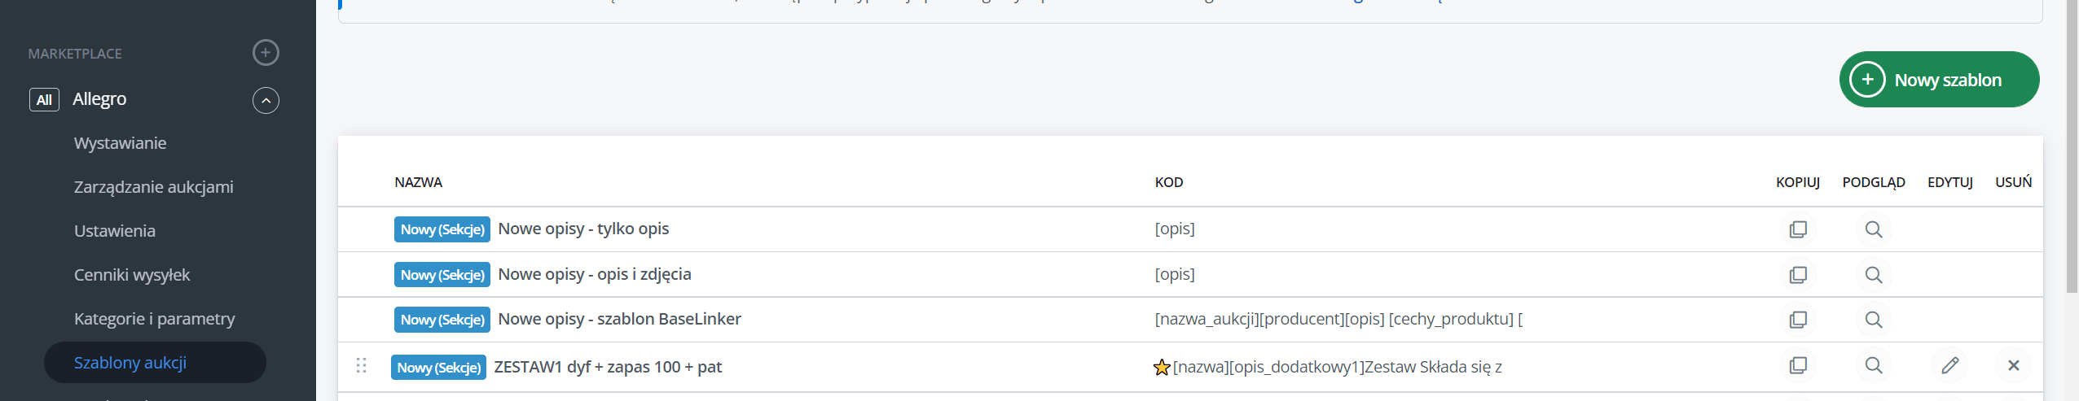Copy the ZESTAW1 dyf template
Image resolution: width=2079 pixels, height=401 pixels.
tap(1798, 365)
